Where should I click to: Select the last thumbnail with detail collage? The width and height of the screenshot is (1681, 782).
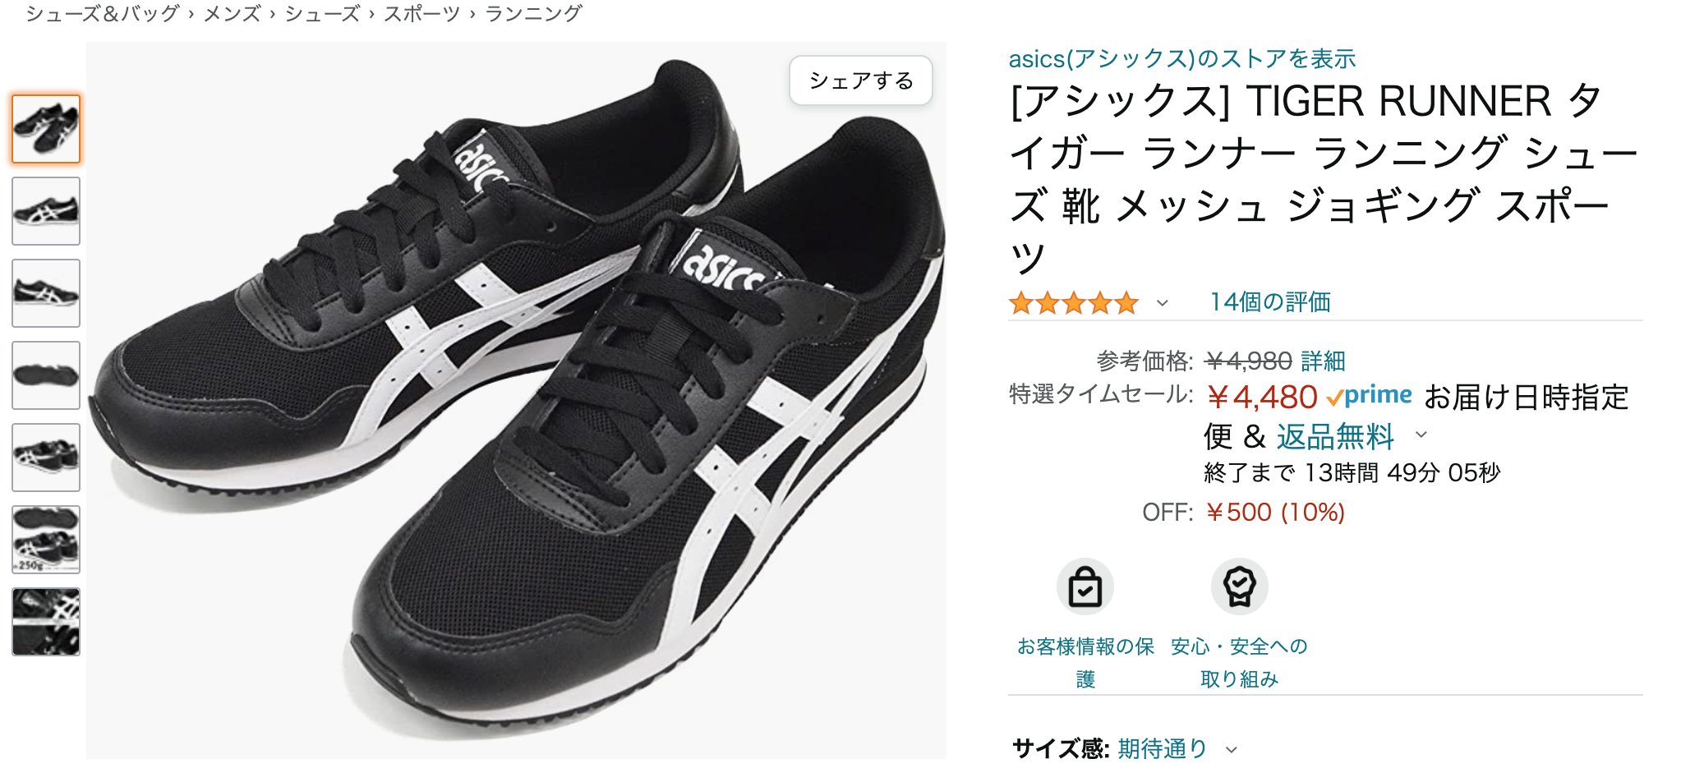46,622
